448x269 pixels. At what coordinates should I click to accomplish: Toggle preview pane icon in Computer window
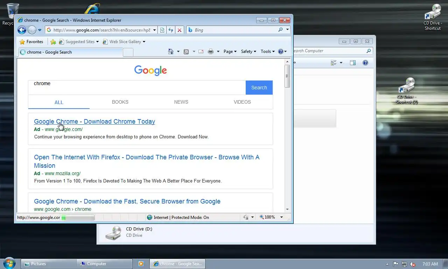[x=353, y=63]
